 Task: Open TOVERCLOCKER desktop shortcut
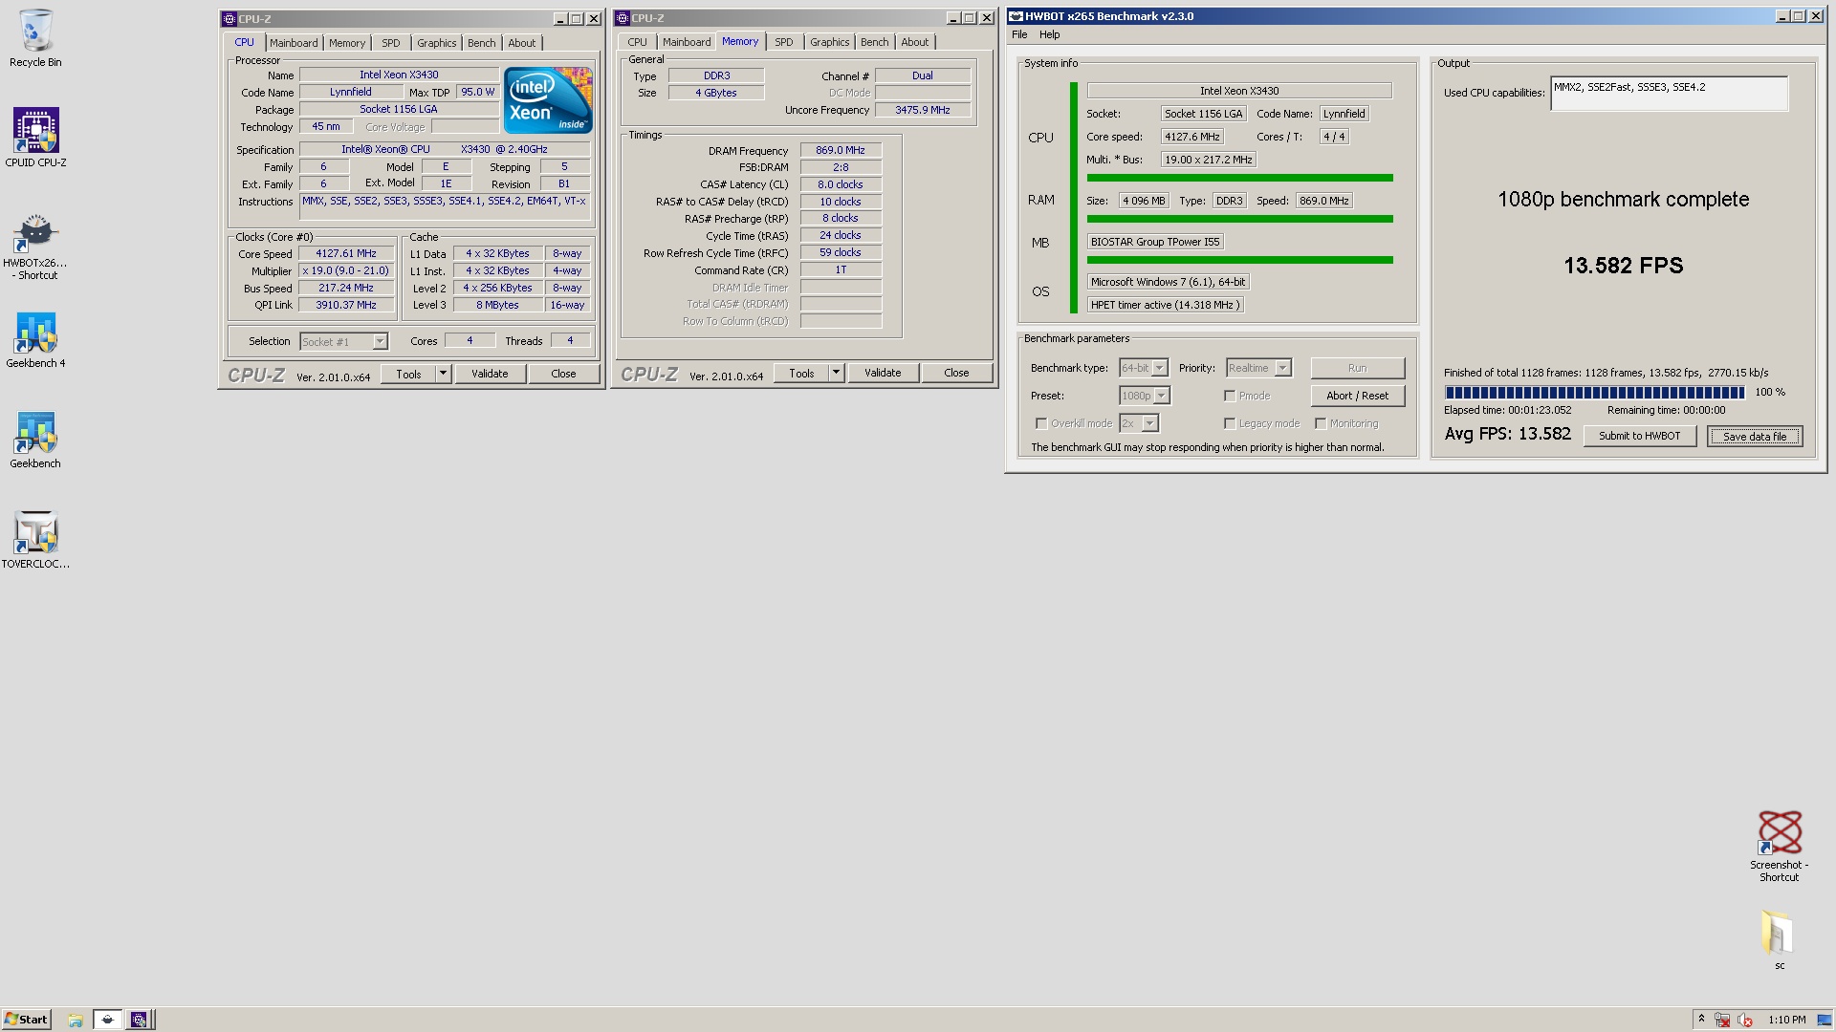click(x=35, y=541)
